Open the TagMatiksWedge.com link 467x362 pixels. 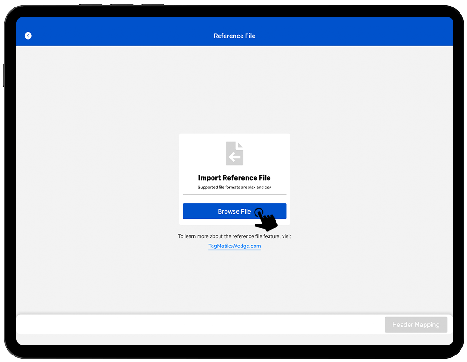coord(234,246)
